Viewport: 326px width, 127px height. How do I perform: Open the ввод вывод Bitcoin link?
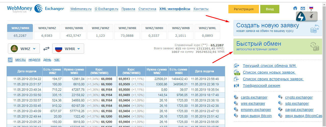256,116
